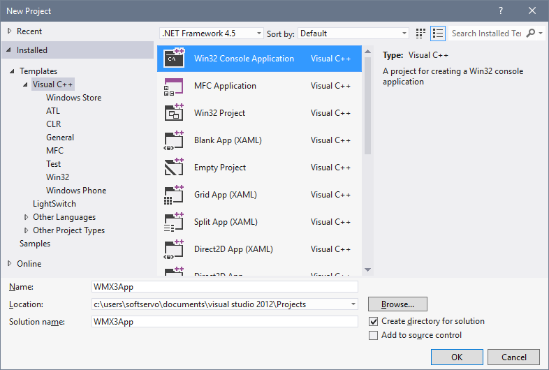Select the 'Direct2D App (XAML)' template name

coord(233,249)
